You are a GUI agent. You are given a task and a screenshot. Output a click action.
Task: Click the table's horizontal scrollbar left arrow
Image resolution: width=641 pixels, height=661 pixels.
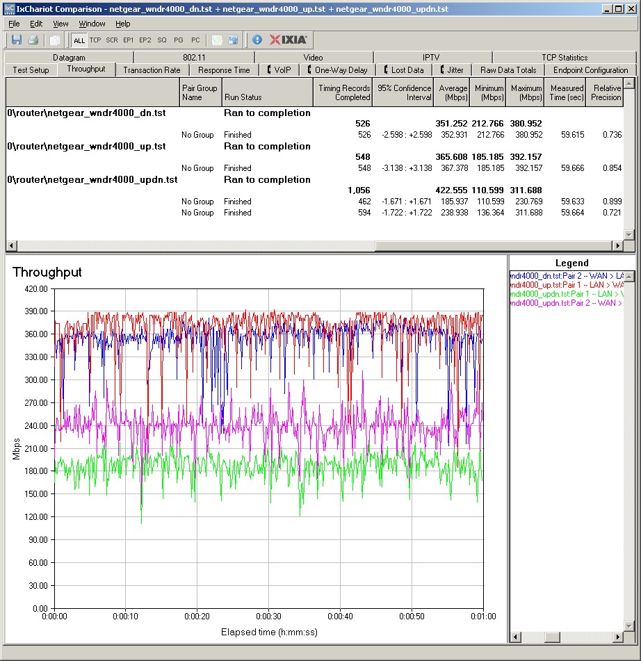coord(11,245)
